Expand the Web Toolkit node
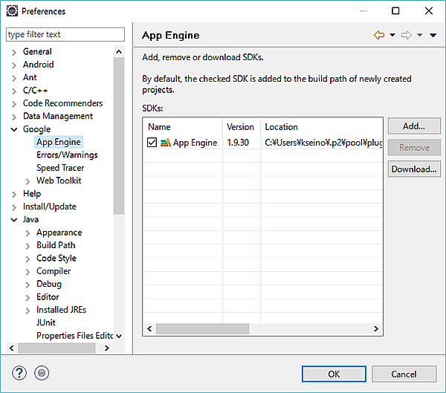Screen dimensions: 446x393 (28, 181)
